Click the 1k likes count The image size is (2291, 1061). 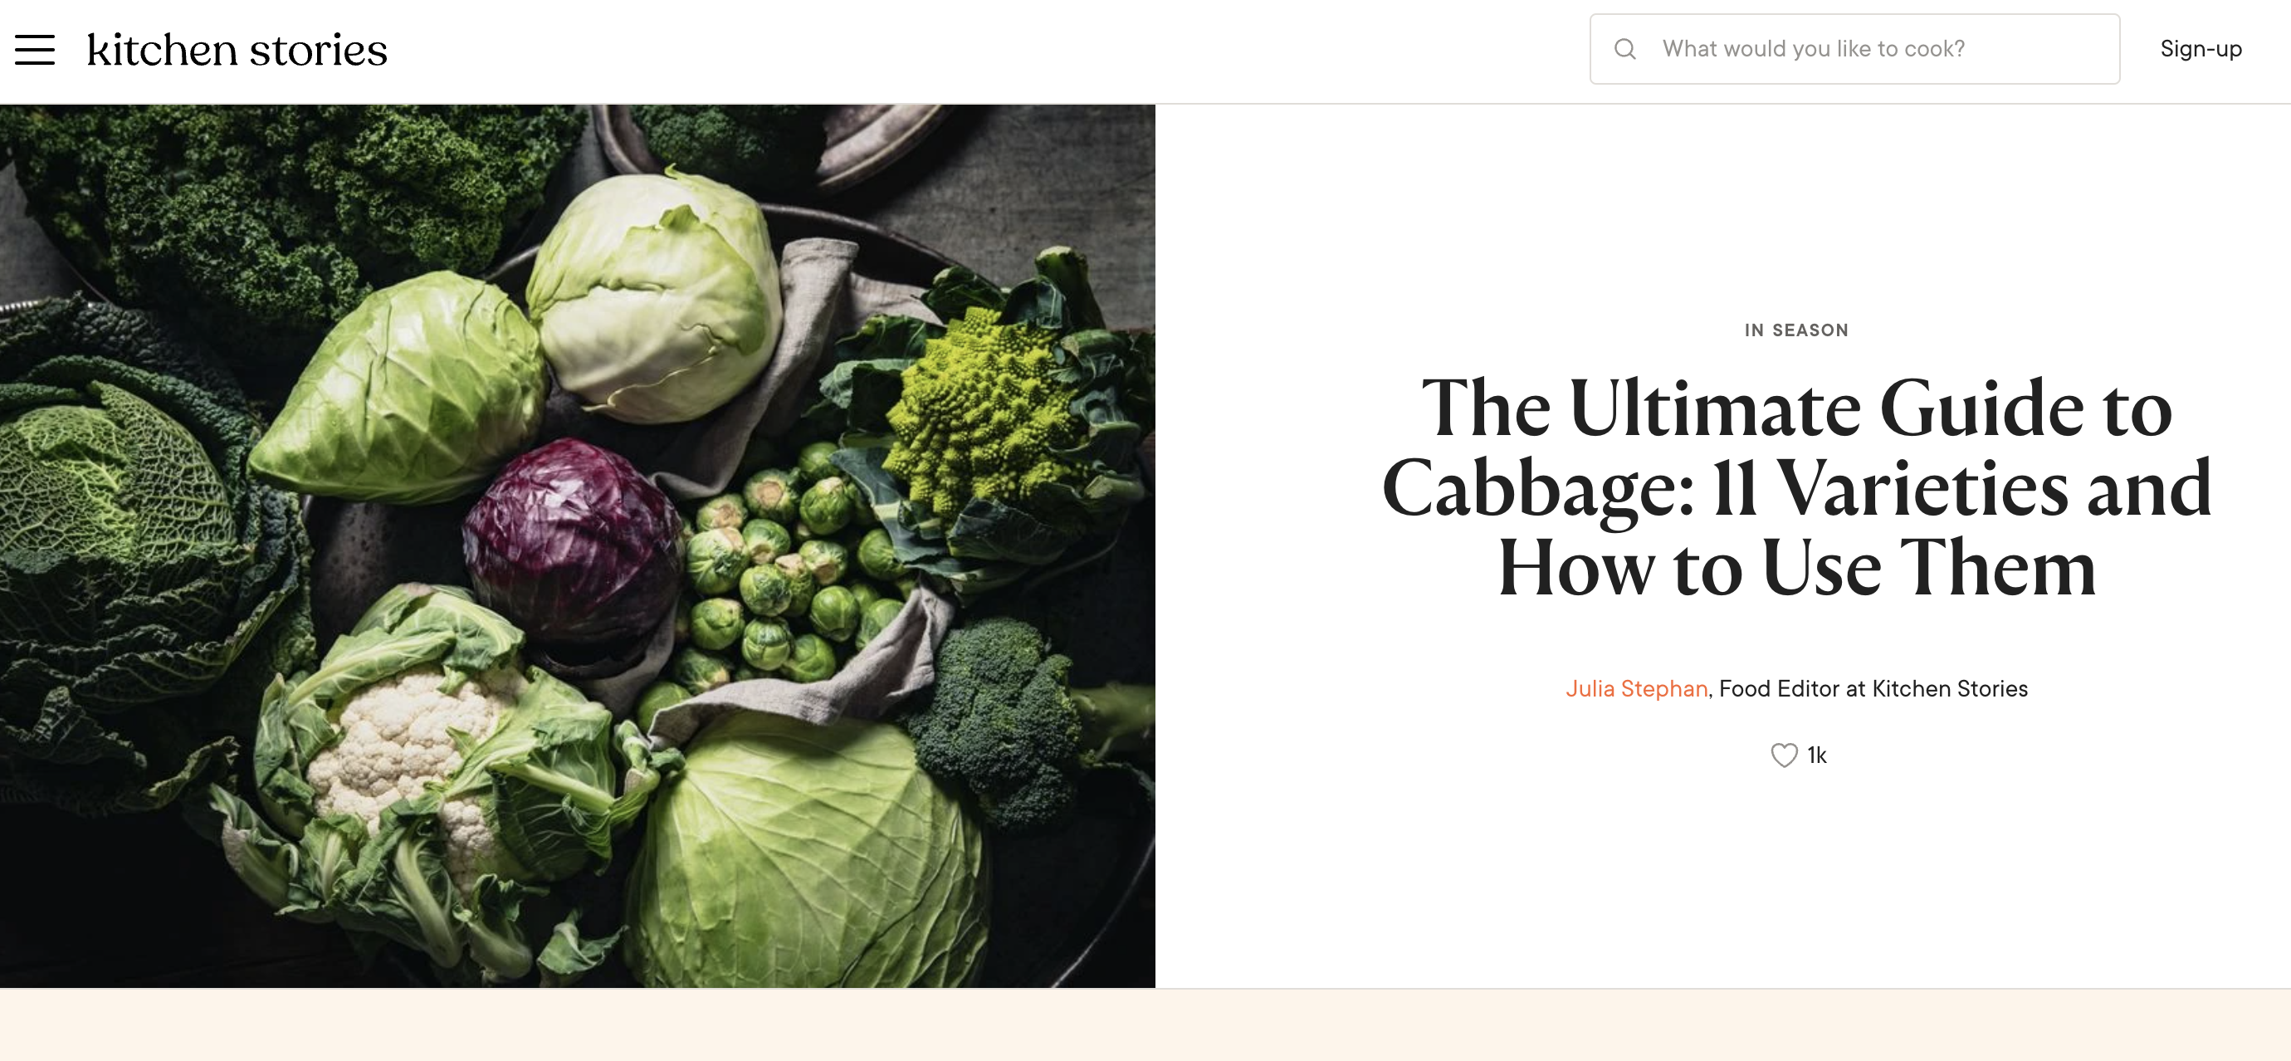[x=1817, y=755]
